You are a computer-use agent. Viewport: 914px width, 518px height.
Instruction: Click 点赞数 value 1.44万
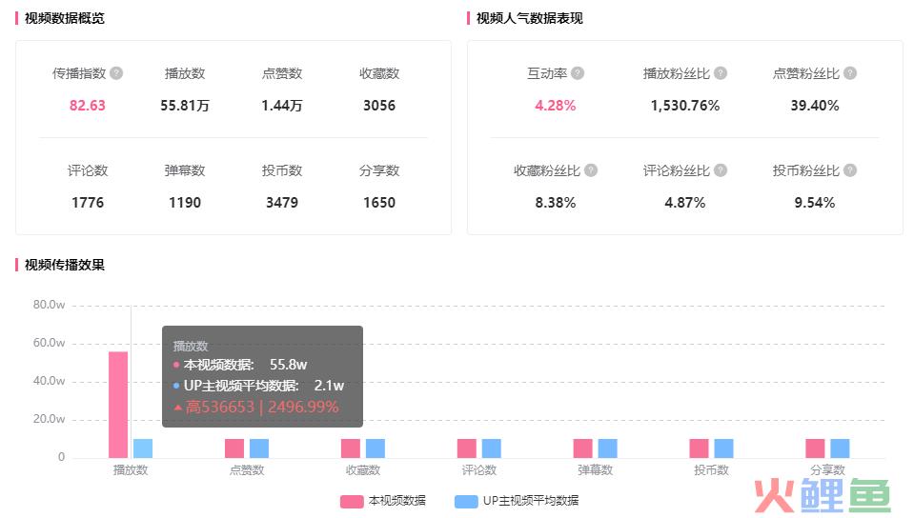282,106
